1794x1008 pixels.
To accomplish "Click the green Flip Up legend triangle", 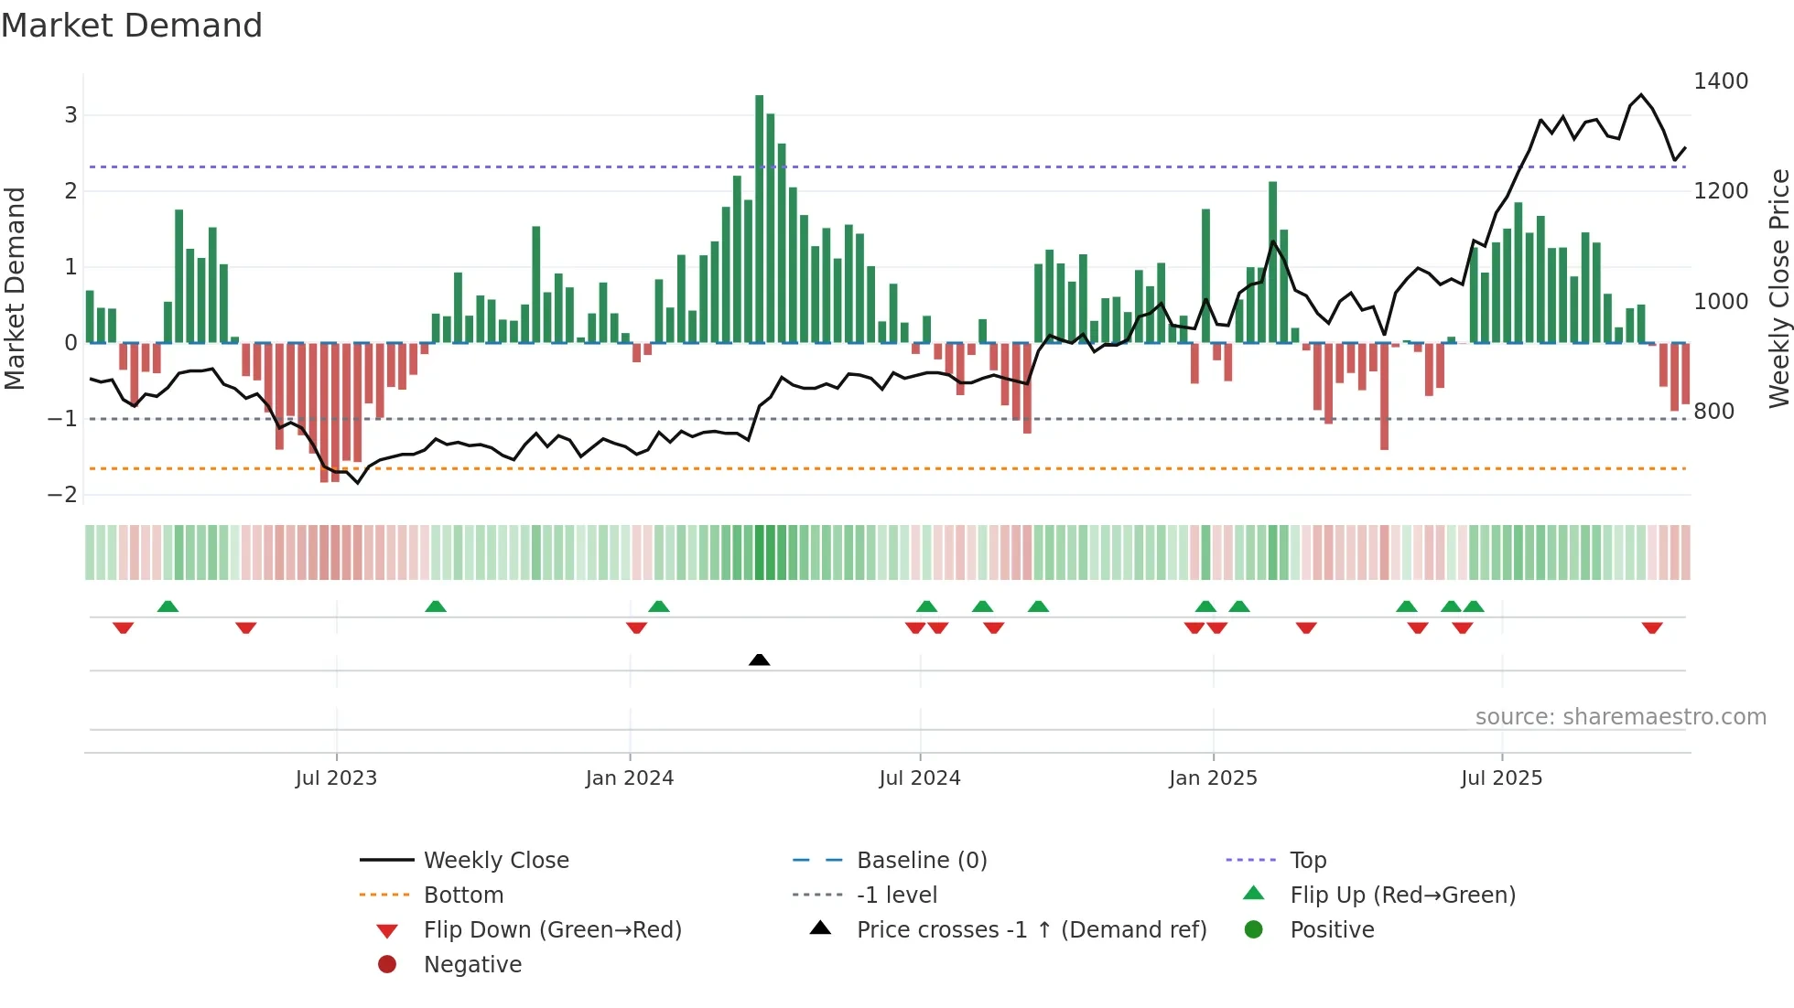I will coord(1254,893).
